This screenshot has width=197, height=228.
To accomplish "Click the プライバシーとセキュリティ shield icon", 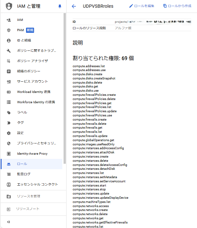I will point(9,143).
